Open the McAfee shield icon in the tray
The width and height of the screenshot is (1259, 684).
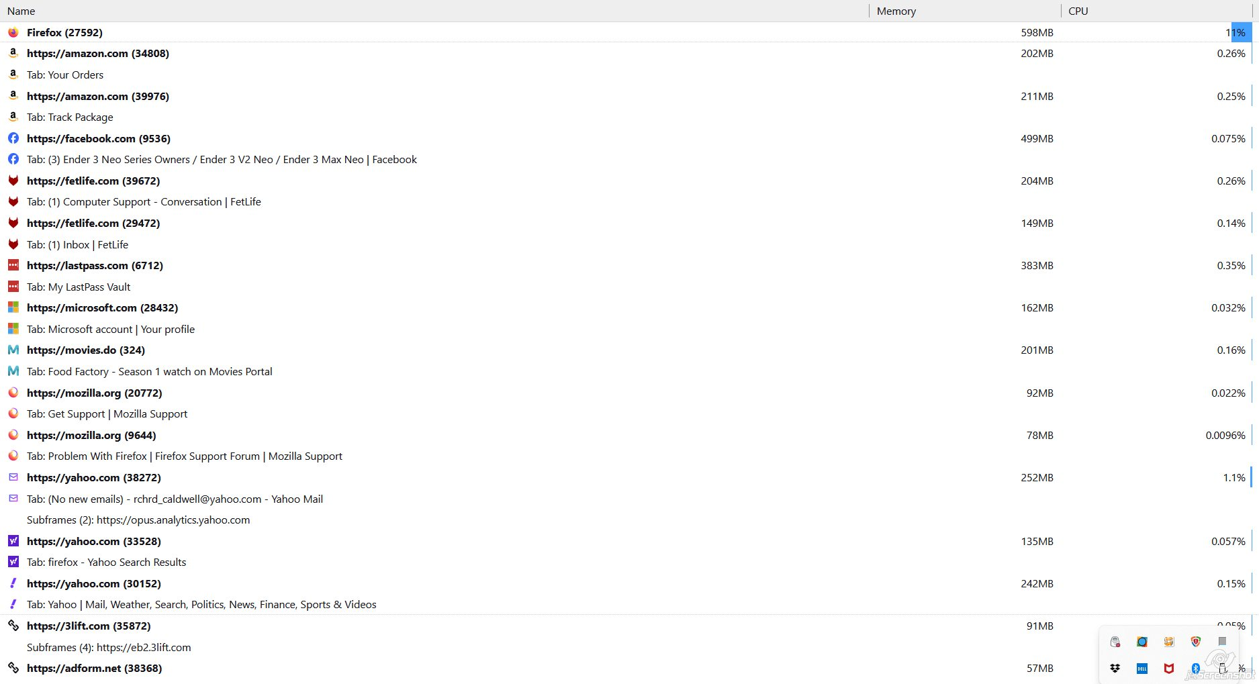click(x=1169, y=668)
